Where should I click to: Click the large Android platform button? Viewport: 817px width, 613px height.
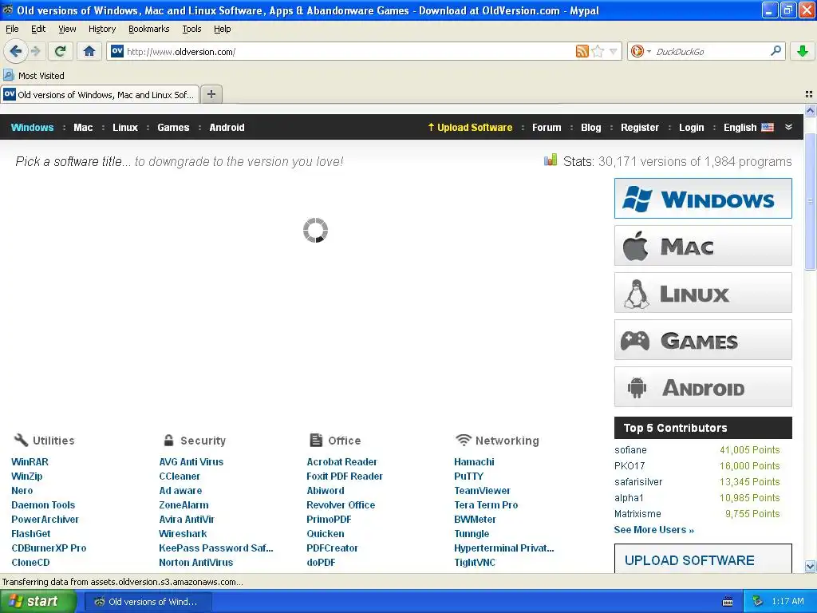(703, 387)
